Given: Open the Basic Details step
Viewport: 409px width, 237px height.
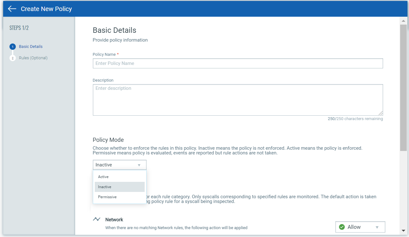Looking at the screenshot, I should tap(31, 47).
